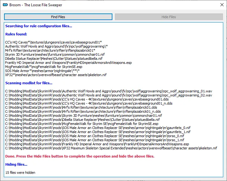This screenshot has width=227, height=181.
Task: Click the XP32* skeleton.nif rule line
Action: [x=56, y=75]
